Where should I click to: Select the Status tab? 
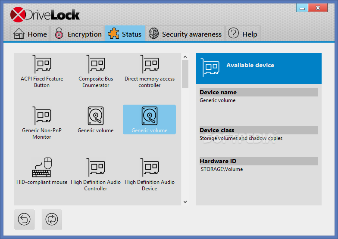tap(125, 34)
